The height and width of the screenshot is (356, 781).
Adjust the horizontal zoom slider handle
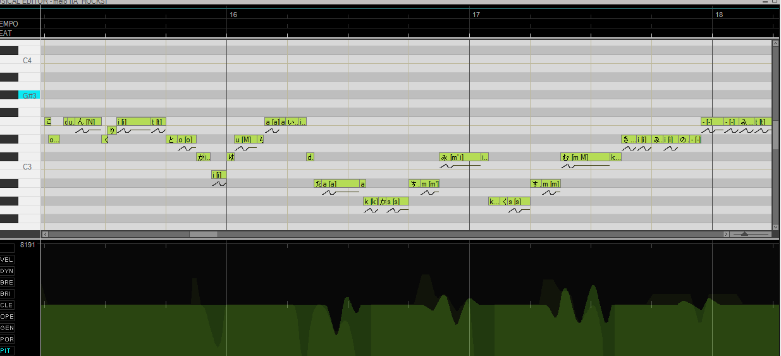coord(745,234)
